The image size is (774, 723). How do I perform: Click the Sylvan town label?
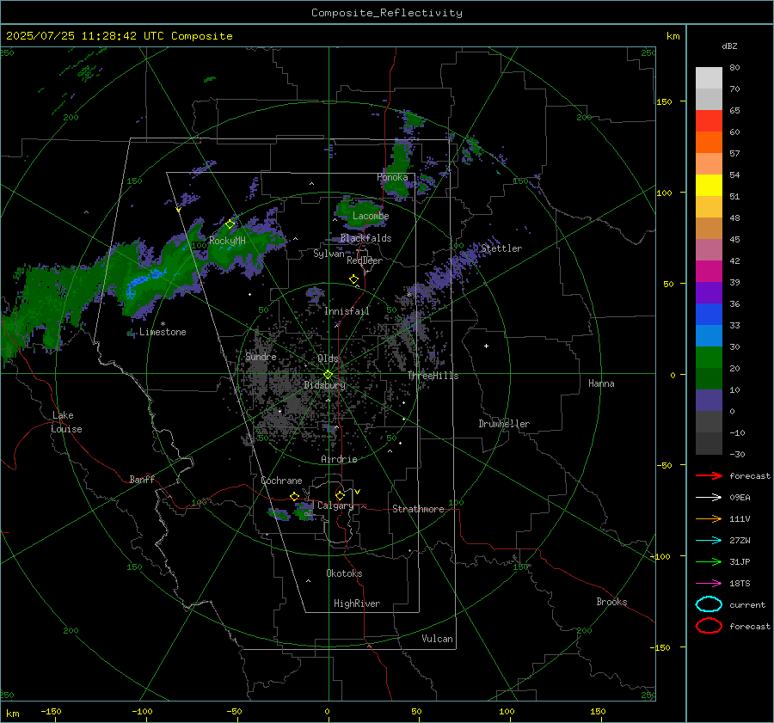pyautogui.click(x=329, y=254)
